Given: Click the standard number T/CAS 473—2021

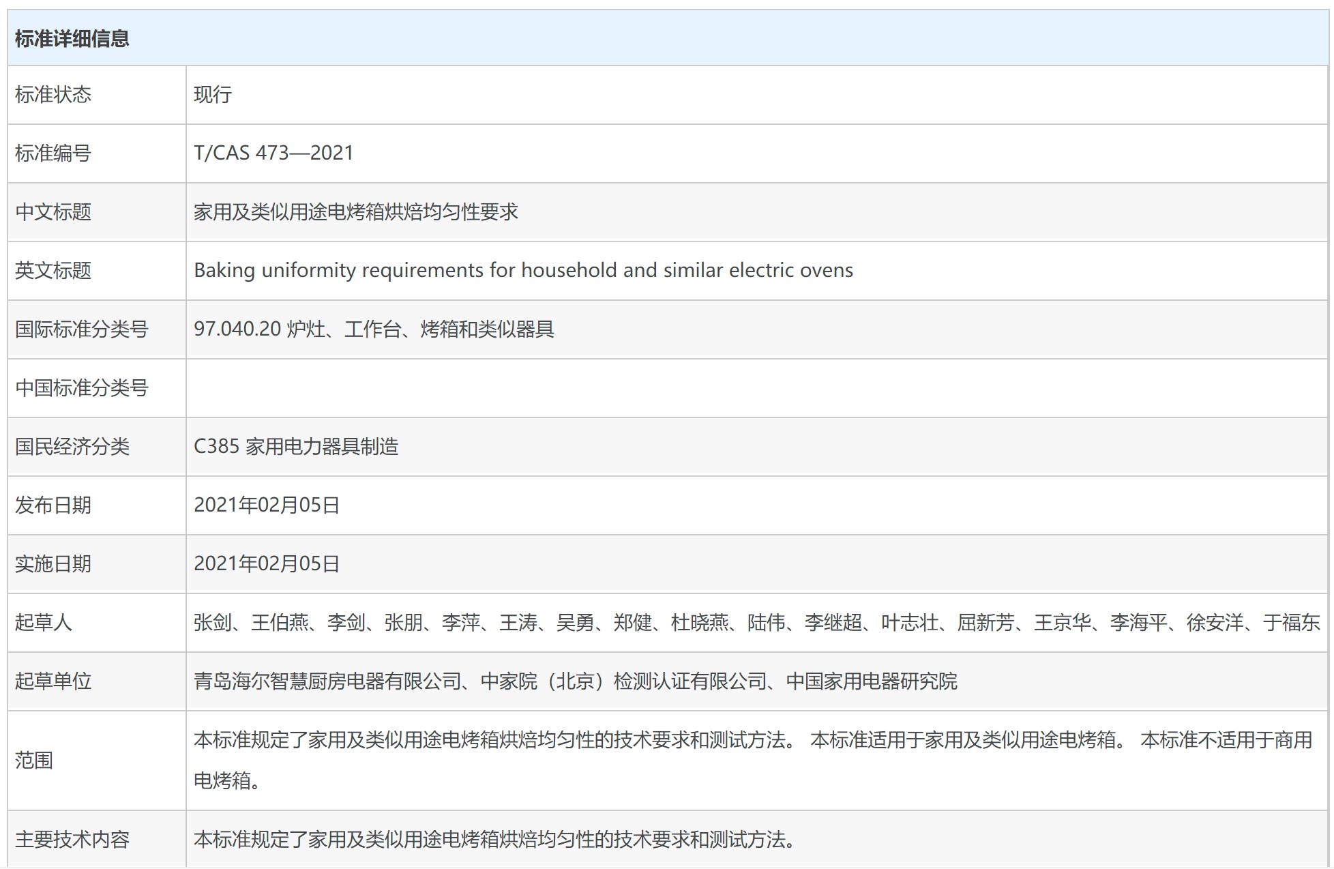Looking at the screenshot, I should click(x=273, y=153).
